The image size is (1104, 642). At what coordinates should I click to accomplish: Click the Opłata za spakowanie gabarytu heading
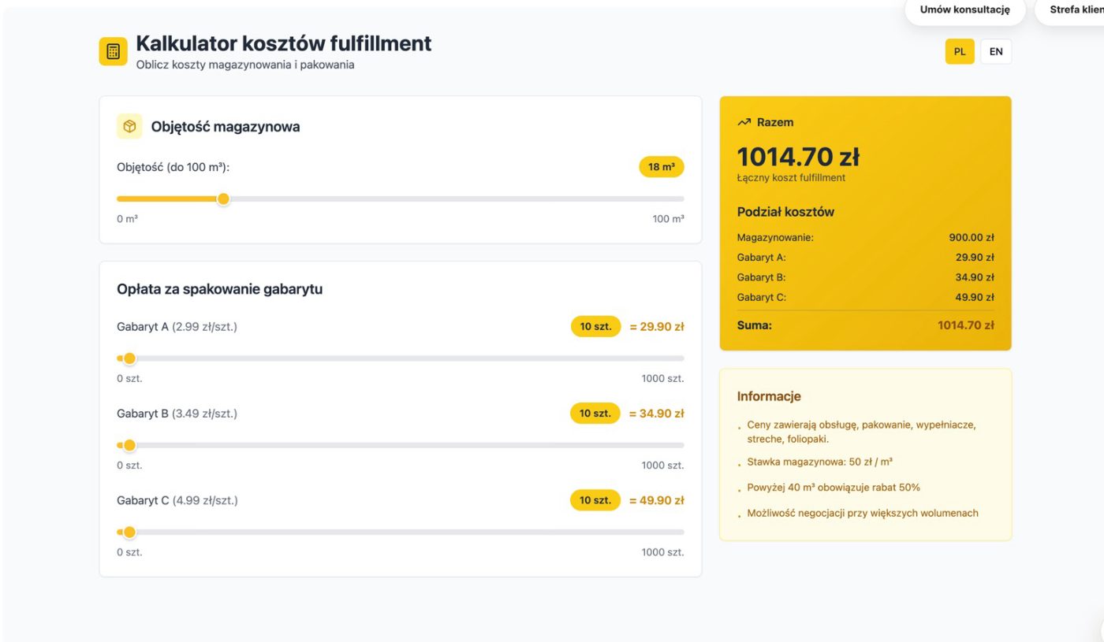point(219,289)
